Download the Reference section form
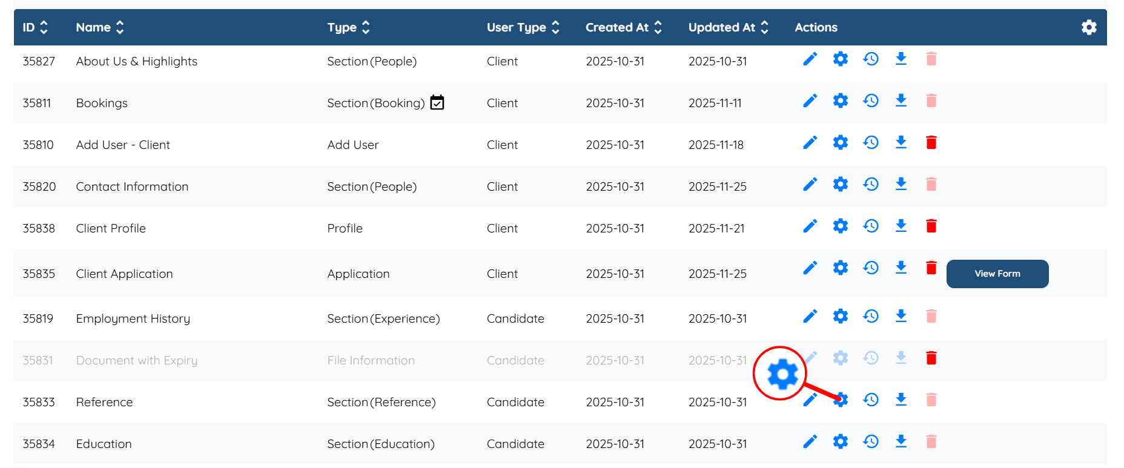Image resolution: width=1124 pixels, height=468 pixels. point(901,400)
